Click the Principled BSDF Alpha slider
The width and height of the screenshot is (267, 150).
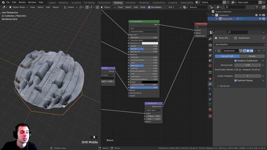144,87
